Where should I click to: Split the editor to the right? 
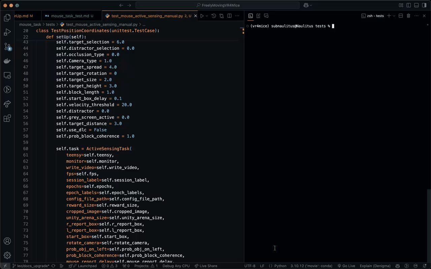click(x=230, y=16)
